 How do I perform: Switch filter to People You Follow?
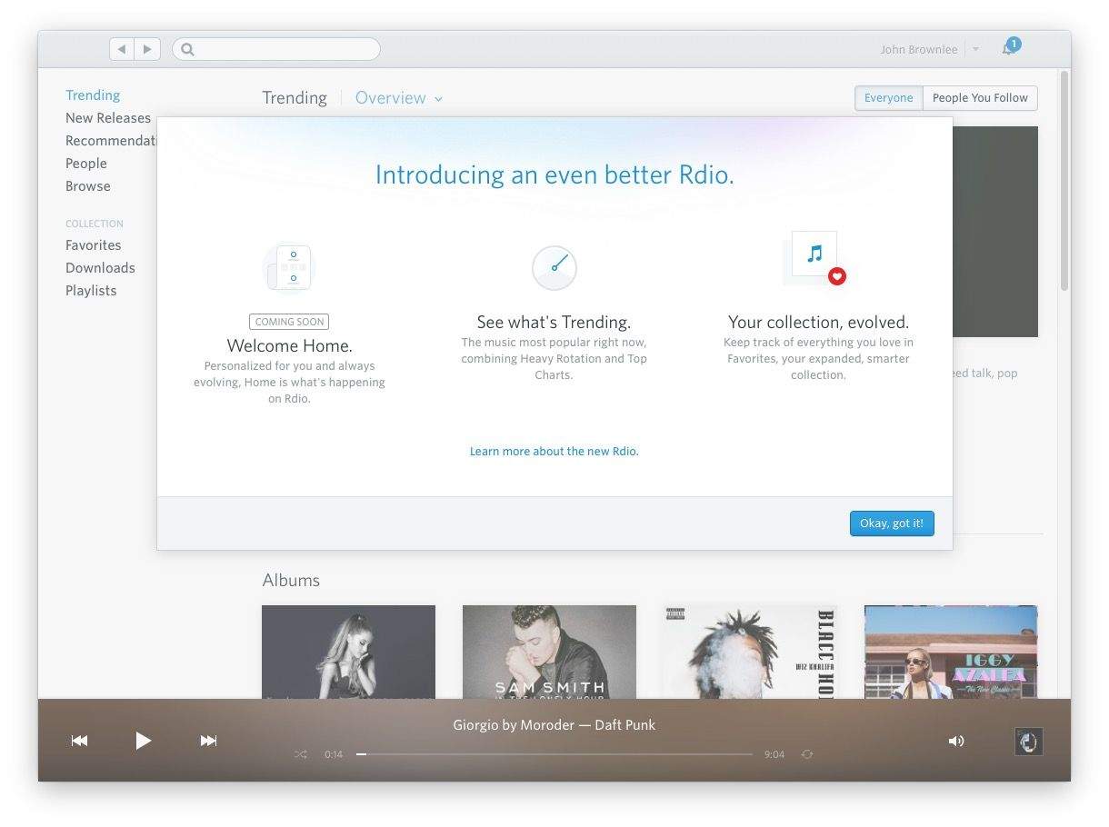click(980, 98)
